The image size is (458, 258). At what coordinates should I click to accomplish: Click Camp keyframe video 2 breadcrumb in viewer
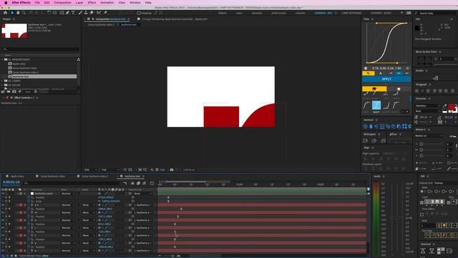[x=101, y=25]
